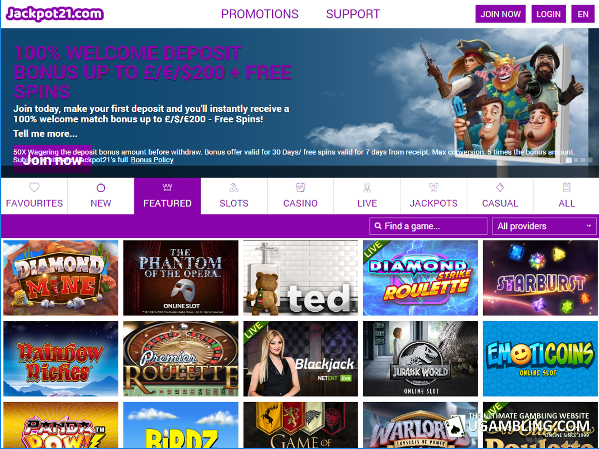Click the Find a game search field
The width and height of the screenshot is (599, 449).
click(x=428, y=226)
